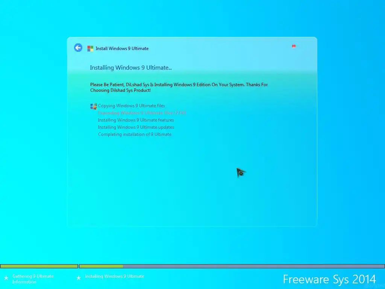Click the Gathering information progress bar

39,266
